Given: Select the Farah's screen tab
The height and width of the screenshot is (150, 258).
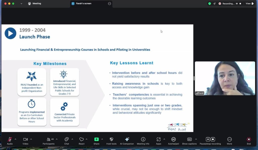Looking at the screenshot, I should [84, 4].
